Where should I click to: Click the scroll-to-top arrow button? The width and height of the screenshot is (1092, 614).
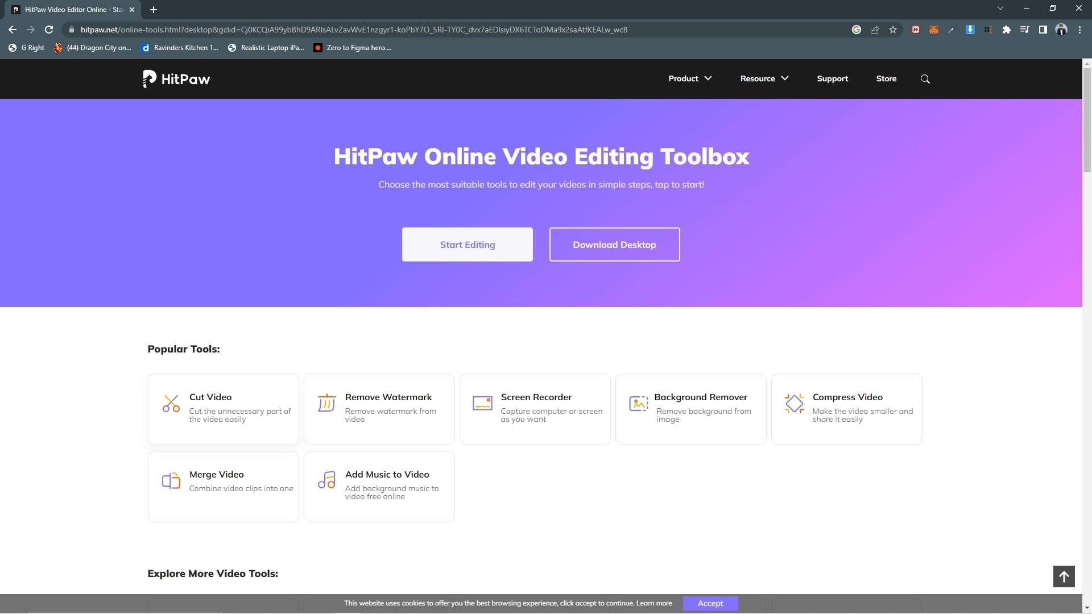point(1064,576)
